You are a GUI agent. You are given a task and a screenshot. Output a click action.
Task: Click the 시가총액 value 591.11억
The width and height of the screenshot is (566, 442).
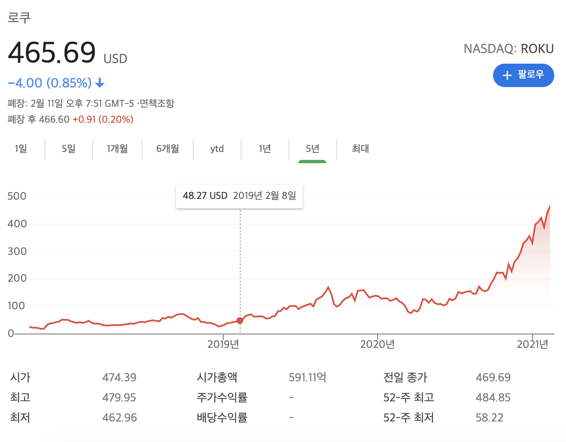(x=307, y=378)
